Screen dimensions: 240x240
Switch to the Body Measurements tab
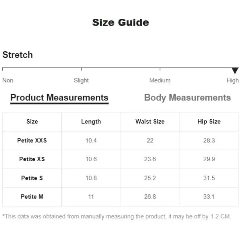188,98
